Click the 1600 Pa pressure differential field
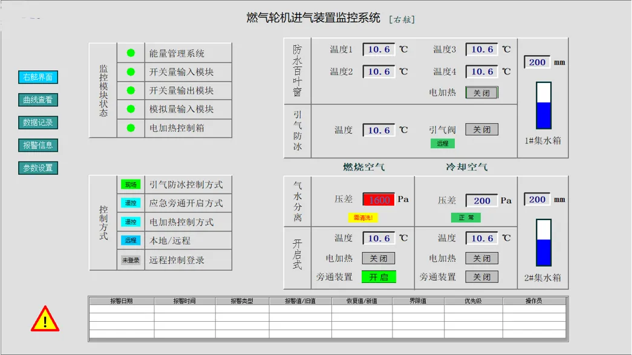Screen dimensions: 632x355 [380, 198]
